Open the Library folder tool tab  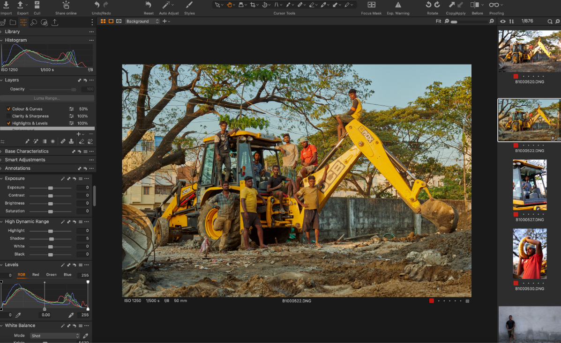coord(13,22)
